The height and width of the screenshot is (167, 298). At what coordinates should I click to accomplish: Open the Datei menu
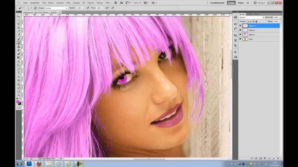click(x=25, y=3)
